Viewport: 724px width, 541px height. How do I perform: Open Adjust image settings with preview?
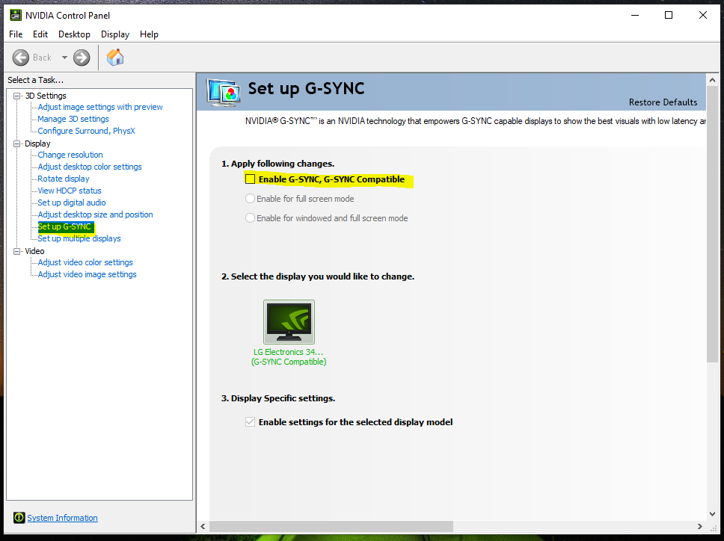[100, 107]
